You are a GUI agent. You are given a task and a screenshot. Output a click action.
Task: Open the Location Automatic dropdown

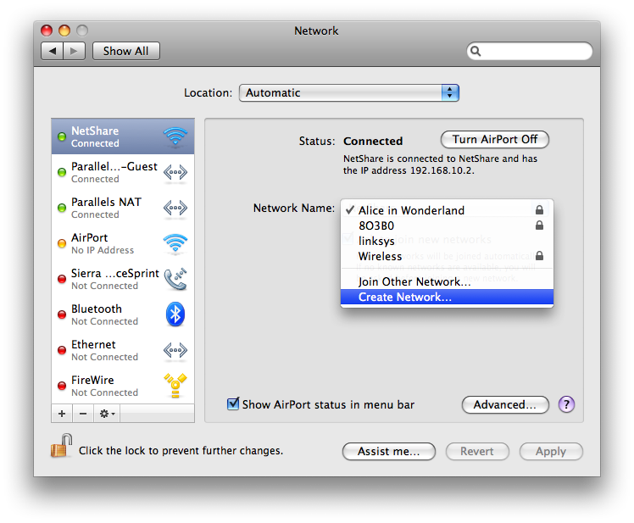point(349,92)
